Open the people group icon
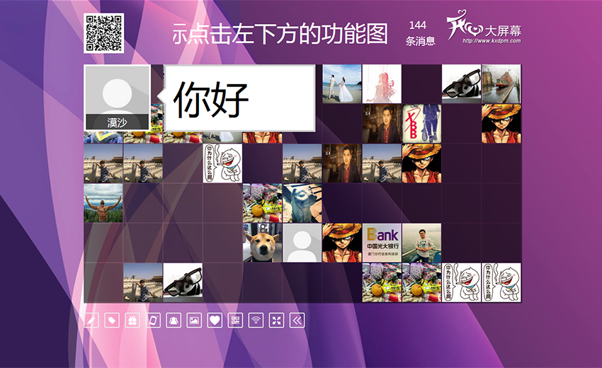The image size is (602, 368). click(x=174, y=321)
